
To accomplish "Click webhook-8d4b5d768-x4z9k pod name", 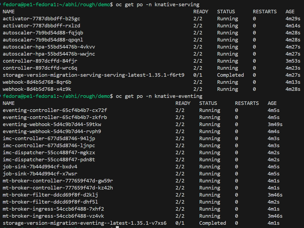I will tap(37, 89).
